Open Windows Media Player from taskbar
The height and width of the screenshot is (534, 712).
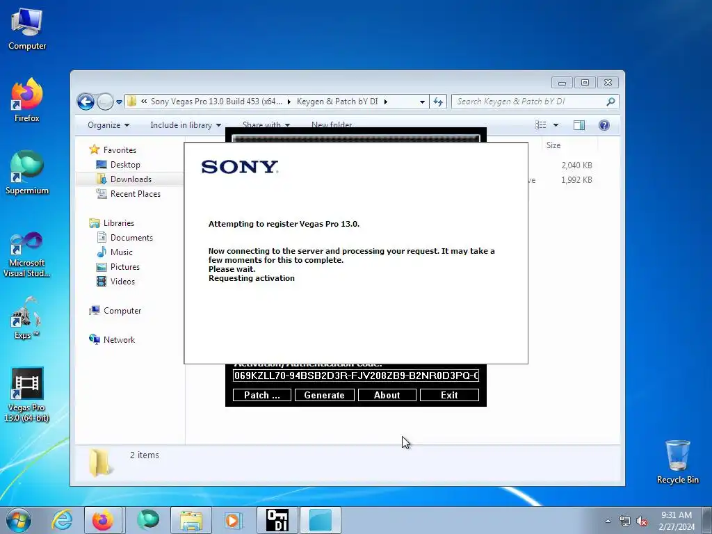pos(234,520)
